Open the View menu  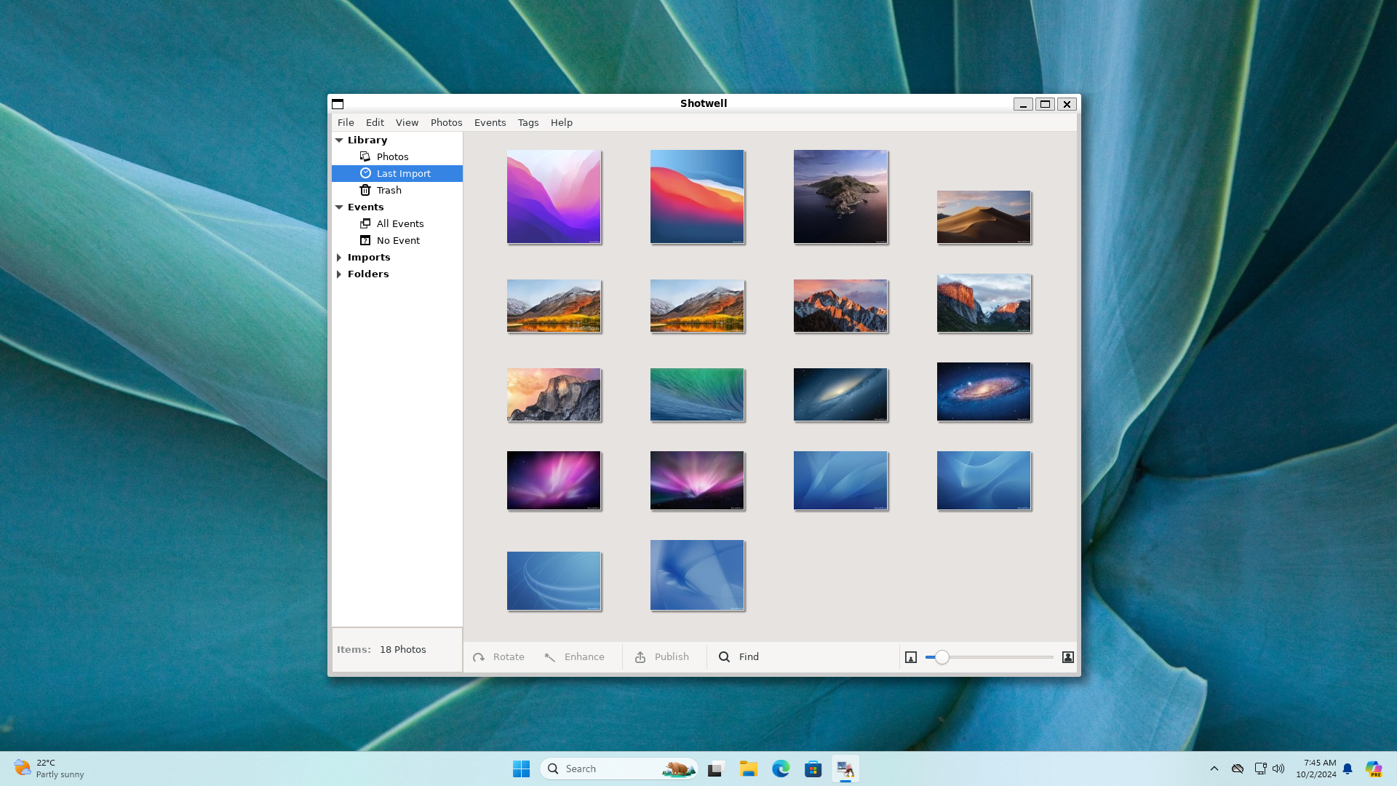coord(407,122)
